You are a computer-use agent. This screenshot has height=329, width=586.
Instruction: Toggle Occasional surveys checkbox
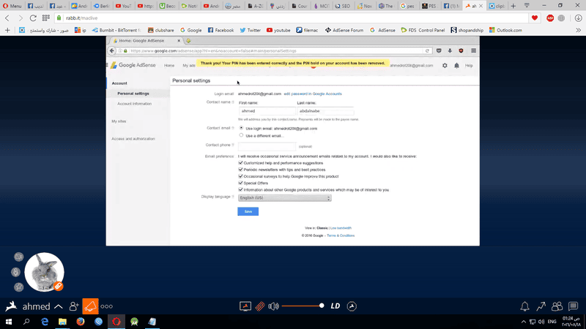240,176
